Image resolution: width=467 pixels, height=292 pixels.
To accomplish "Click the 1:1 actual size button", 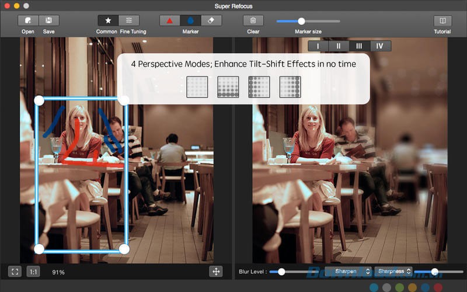I will 33,272.
